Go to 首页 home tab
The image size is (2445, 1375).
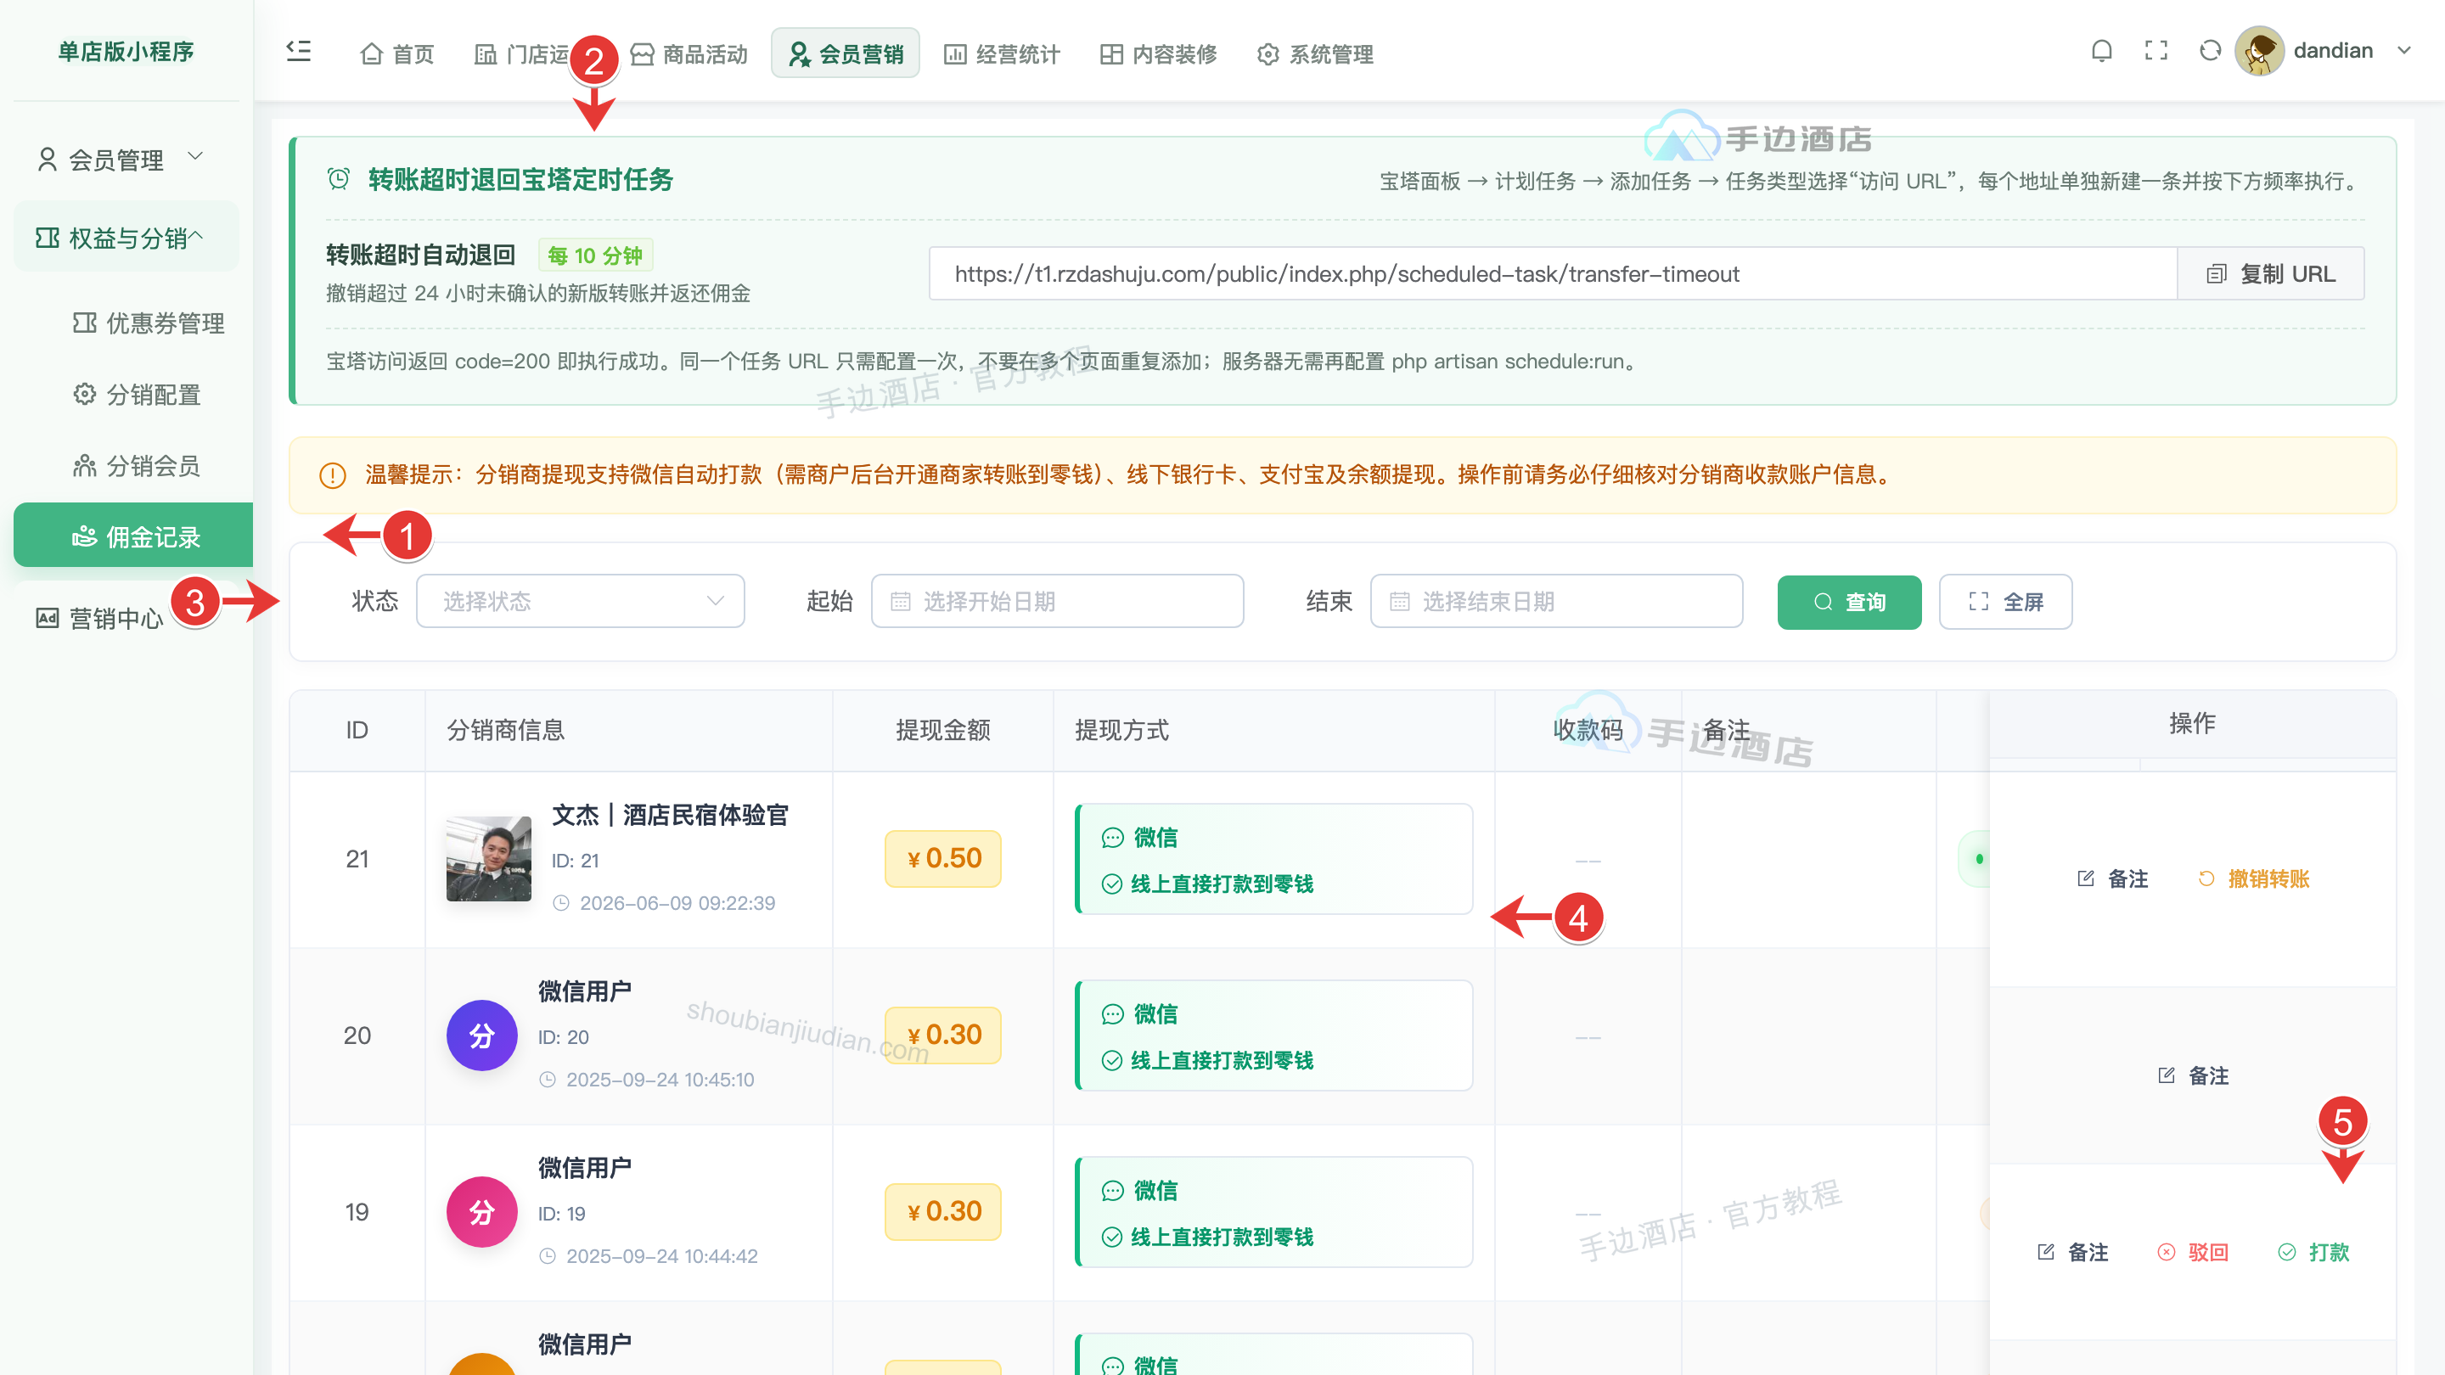click(x=396, y=54)
